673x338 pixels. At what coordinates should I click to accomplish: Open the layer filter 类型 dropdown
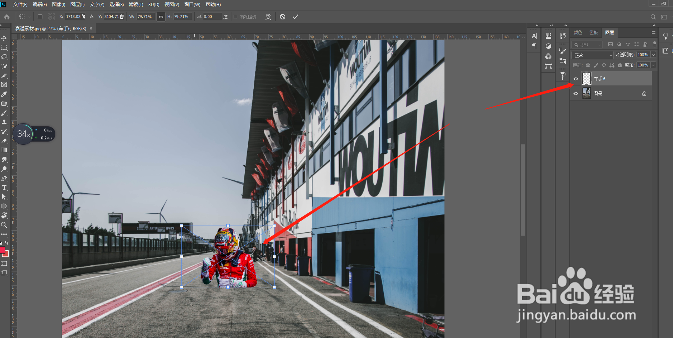click(x=587, y=45)
